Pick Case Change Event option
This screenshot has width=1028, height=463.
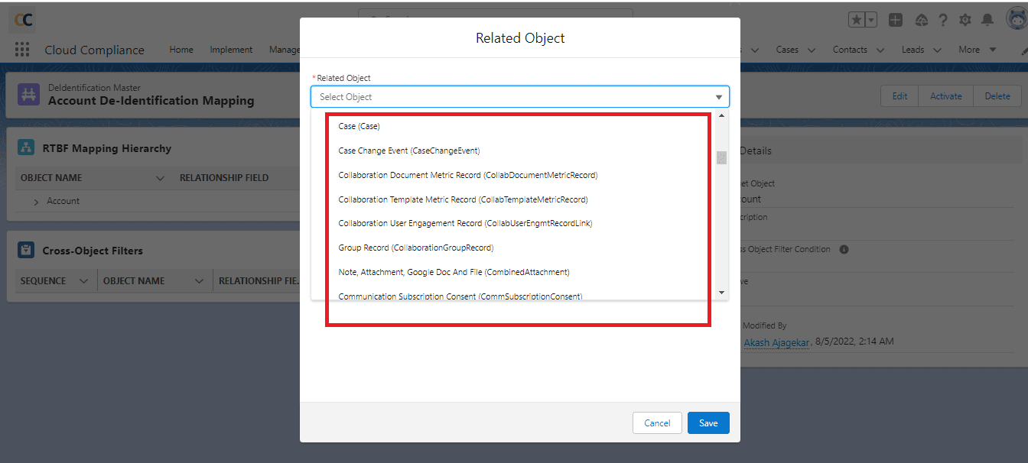(408, 151)
